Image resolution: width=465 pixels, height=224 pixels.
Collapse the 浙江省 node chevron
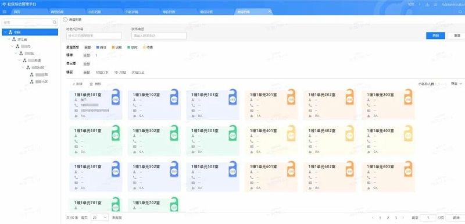coord(9,39)
